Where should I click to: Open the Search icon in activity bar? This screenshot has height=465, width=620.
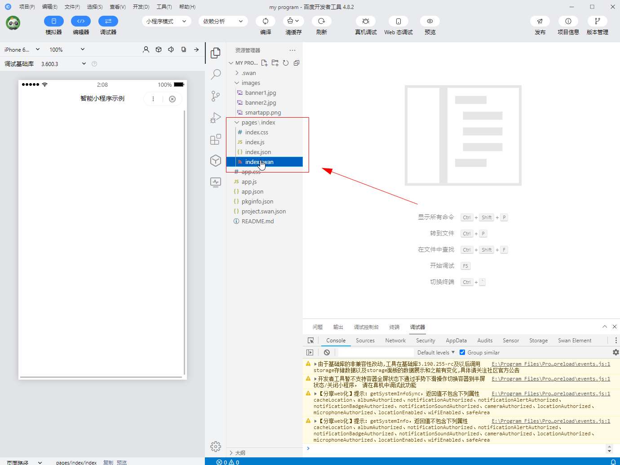(216, 75)
